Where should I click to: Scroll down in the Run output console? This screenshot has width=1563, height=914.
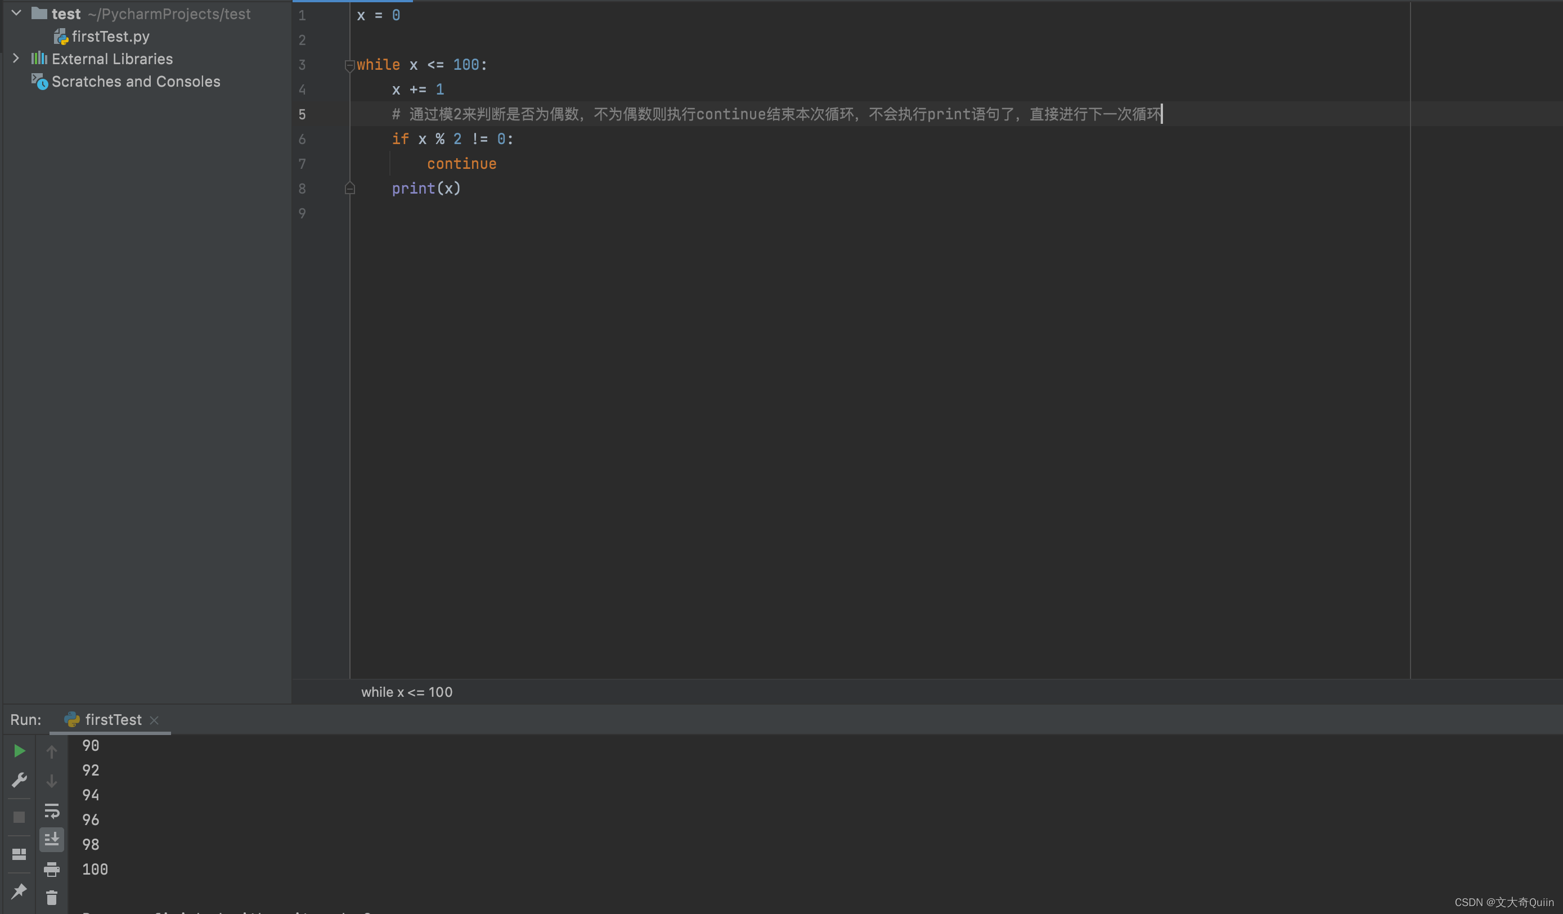click(x=51, y=780)
